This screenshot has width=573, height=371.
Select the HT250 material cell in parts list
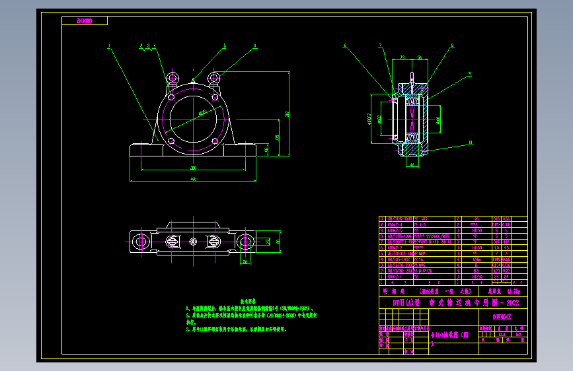tap(477, 277)
